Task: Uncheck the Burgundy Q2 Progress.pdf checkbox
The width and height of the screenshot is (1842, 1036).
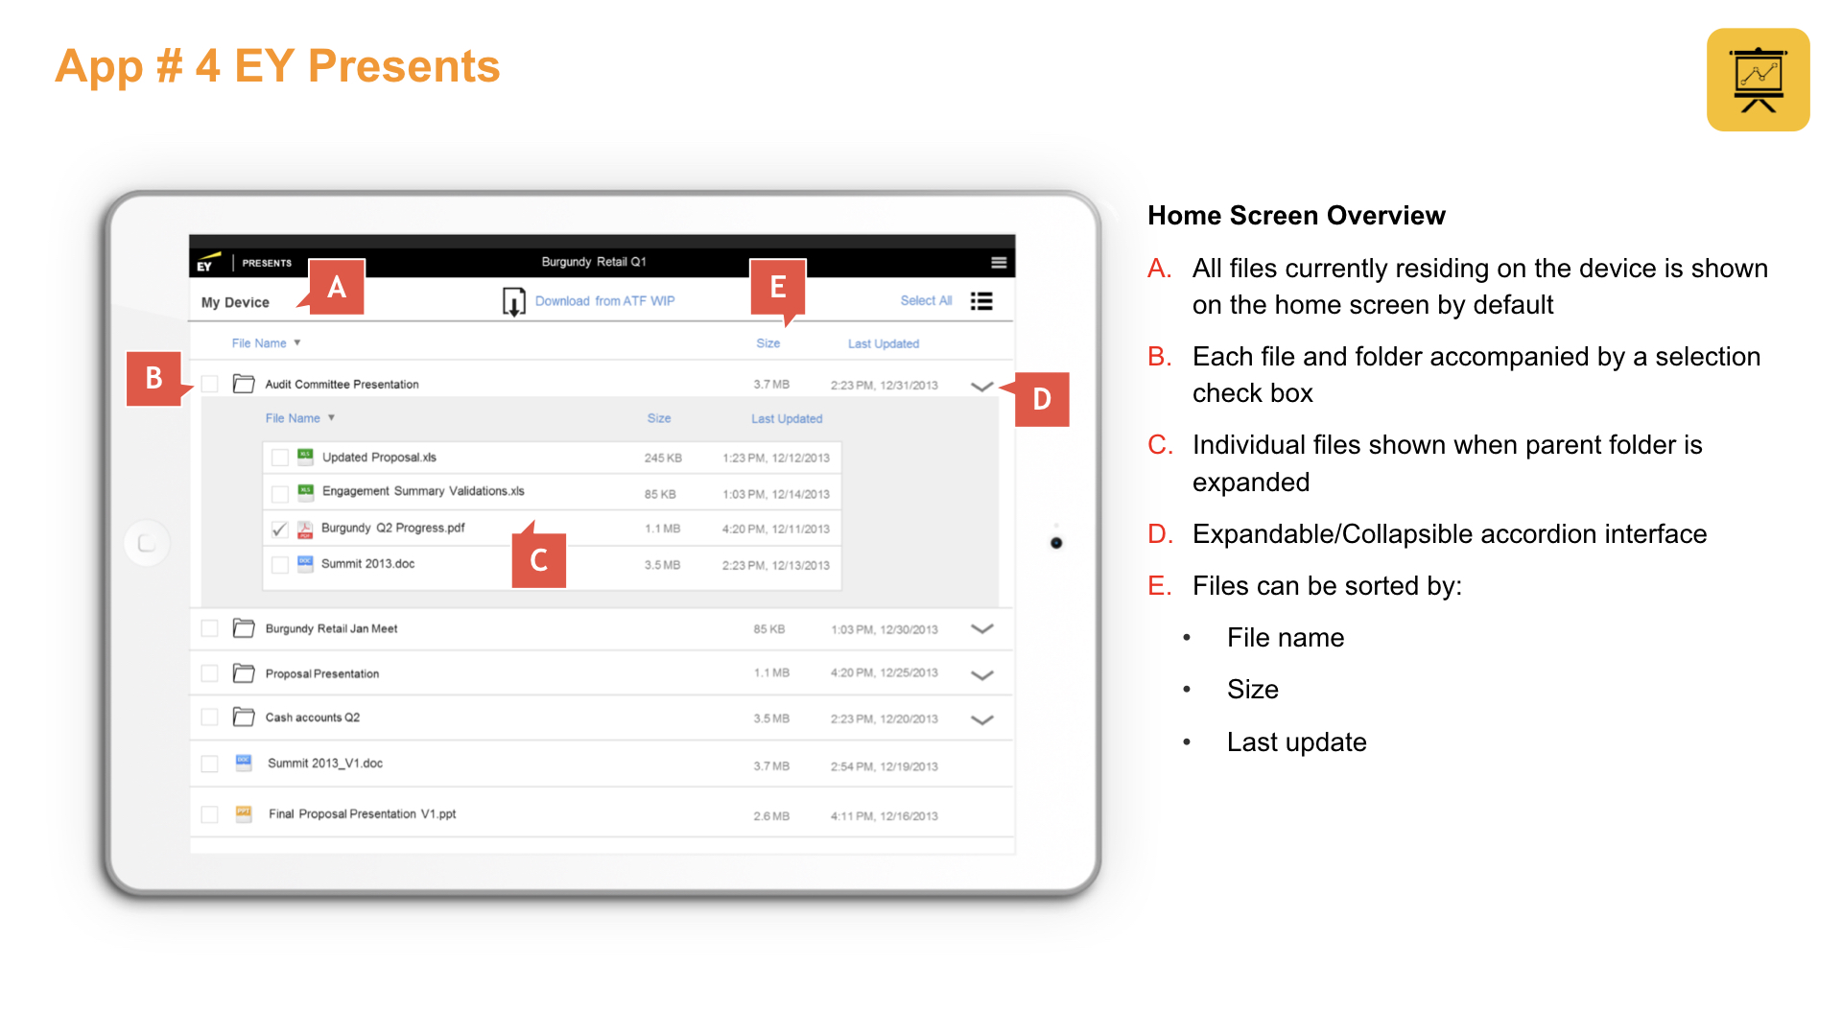Action: click(279, 530)
